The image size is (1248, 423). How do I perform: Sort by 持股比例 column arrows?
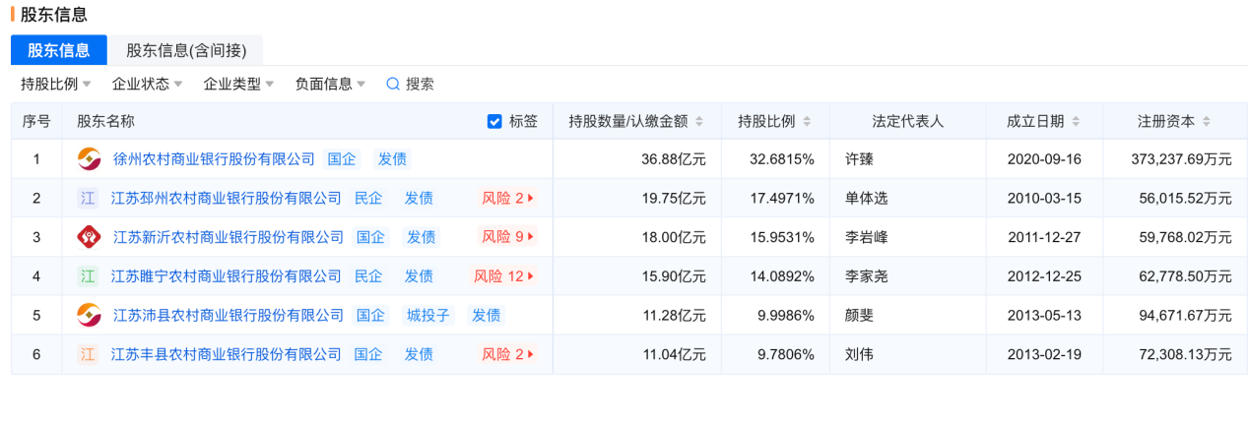click(x=807, y=122)
